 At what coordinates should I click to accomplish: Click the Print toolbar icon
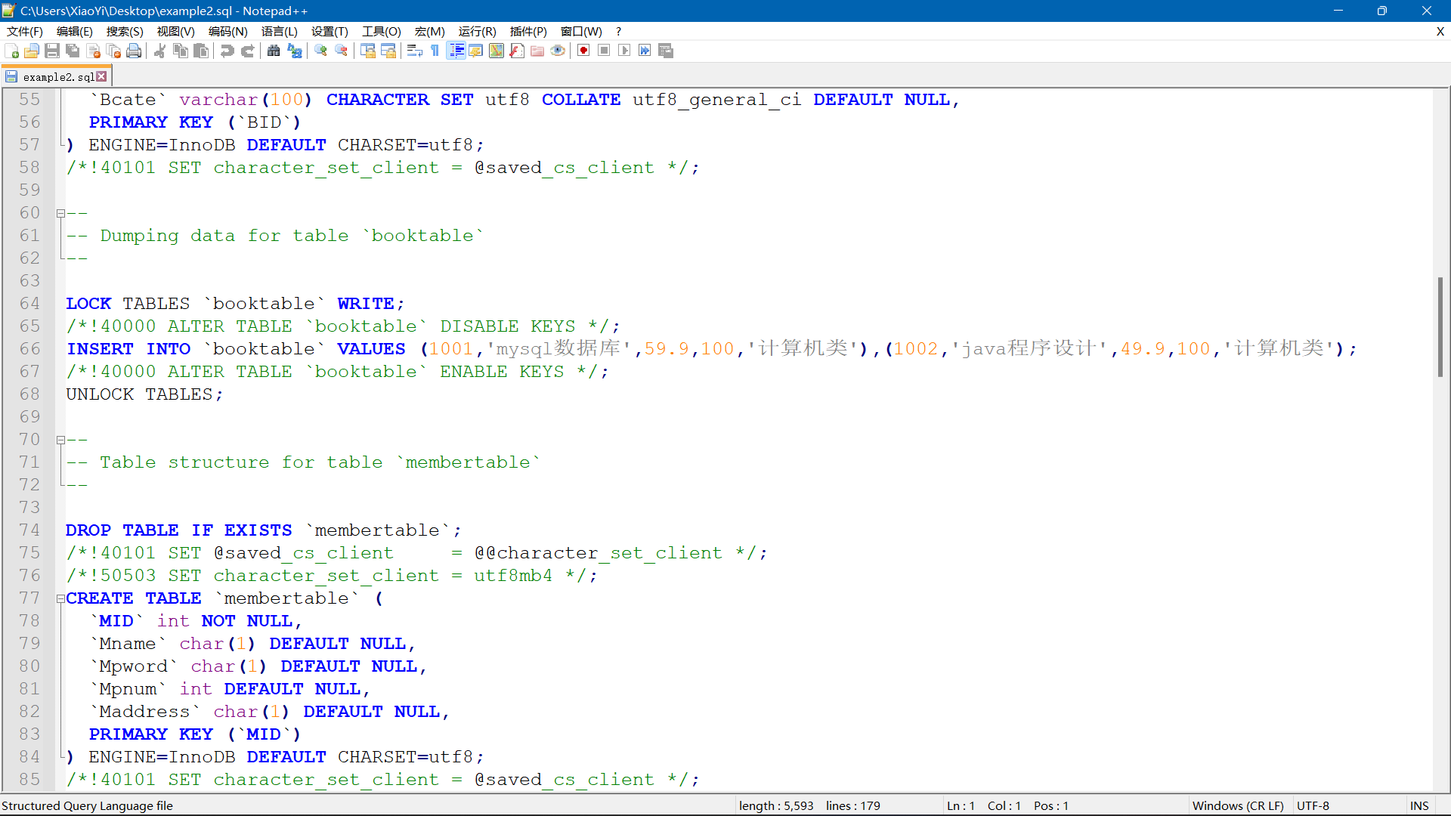click(x=134, y=51)
